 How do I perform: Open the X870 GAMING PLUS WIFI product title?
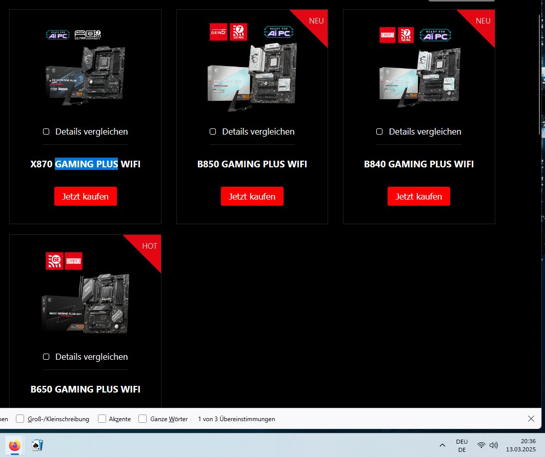point(86,164)
